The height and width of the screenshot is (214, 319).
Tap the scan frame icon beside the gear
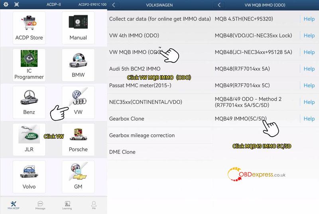(x=17, y=4)
